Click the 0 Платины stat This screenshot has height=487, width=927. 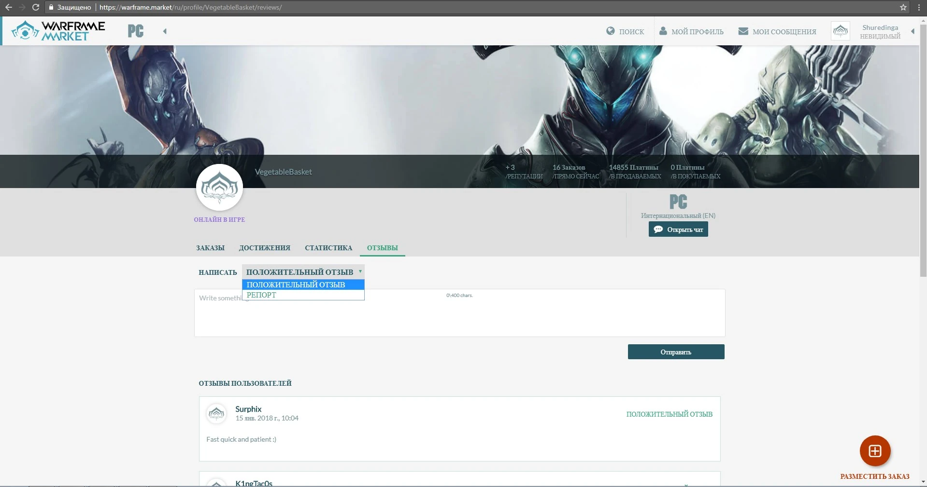tap(695, 172)
